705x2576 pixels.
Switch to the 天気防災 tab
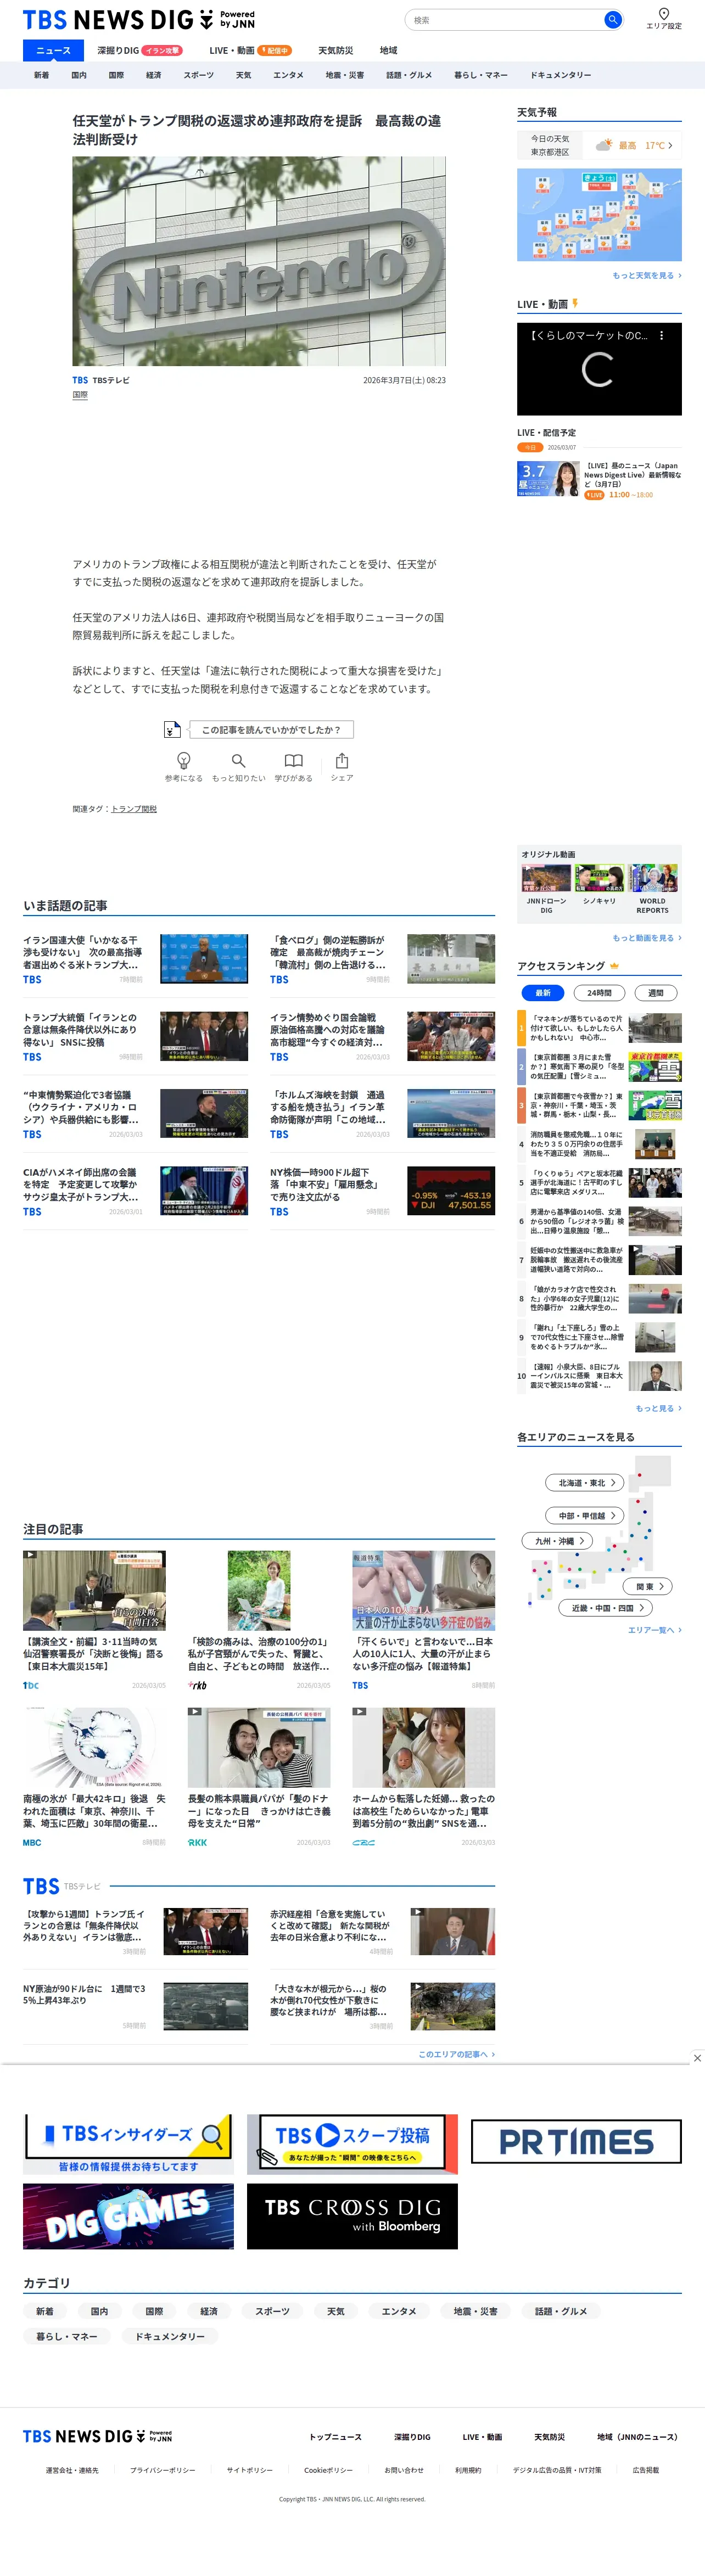[335, 50]
